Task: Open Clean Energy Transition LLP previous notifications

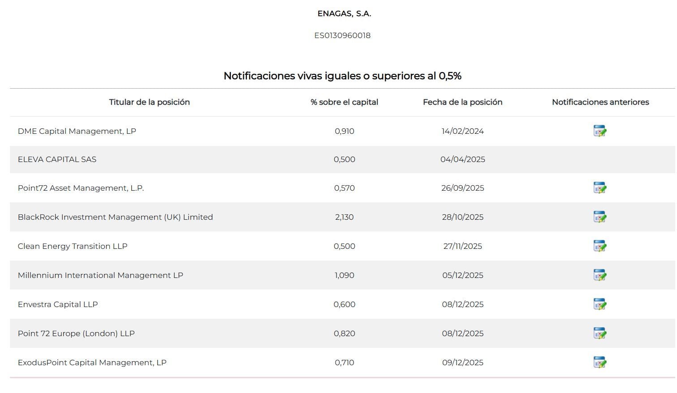Action: [x=599, y=246]
